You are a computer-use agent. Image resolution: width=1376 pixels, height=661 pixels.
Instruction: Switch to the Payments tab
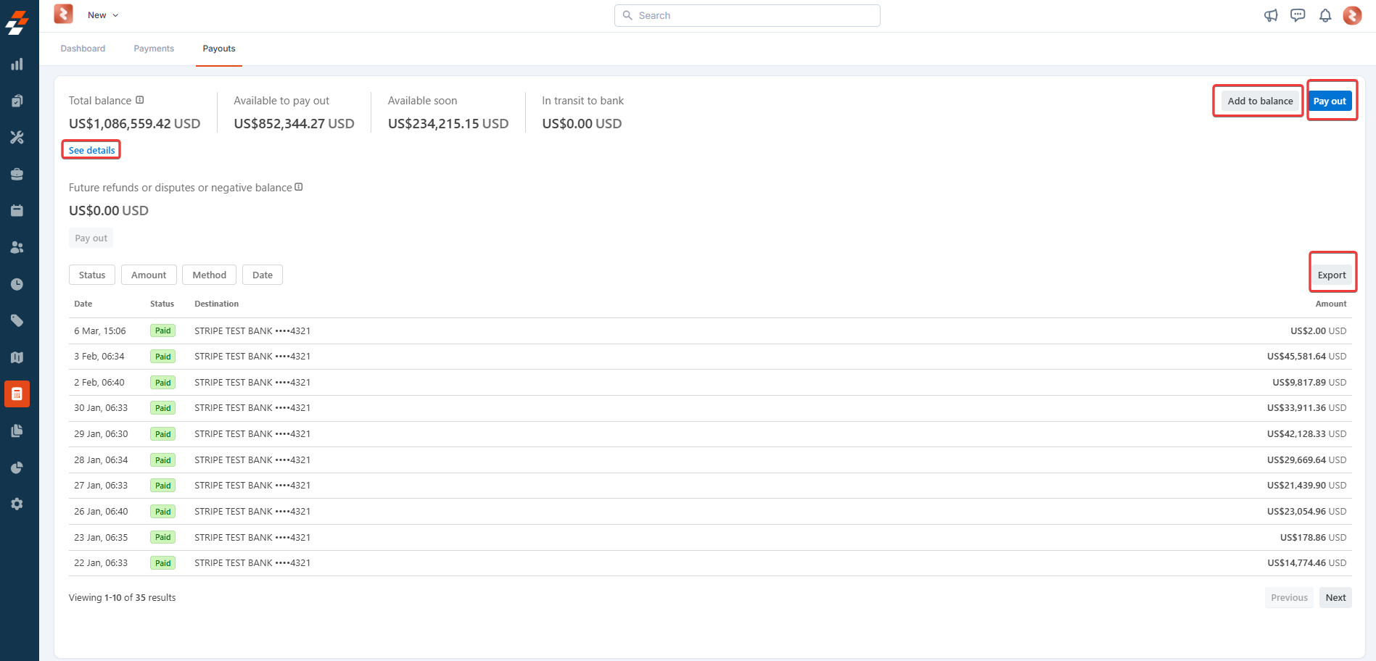point(154,49)
